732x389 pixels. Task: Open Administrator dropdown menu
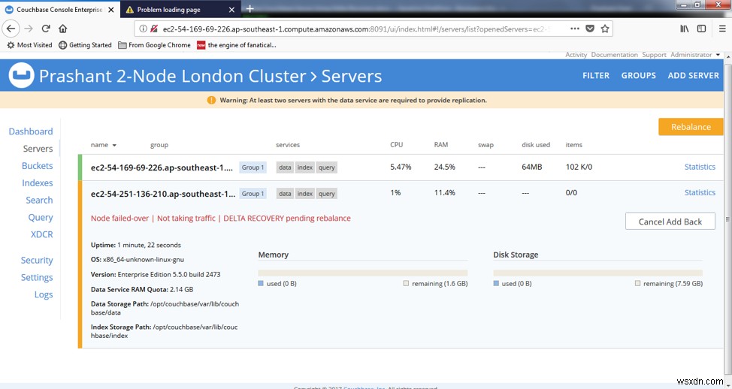696,55
